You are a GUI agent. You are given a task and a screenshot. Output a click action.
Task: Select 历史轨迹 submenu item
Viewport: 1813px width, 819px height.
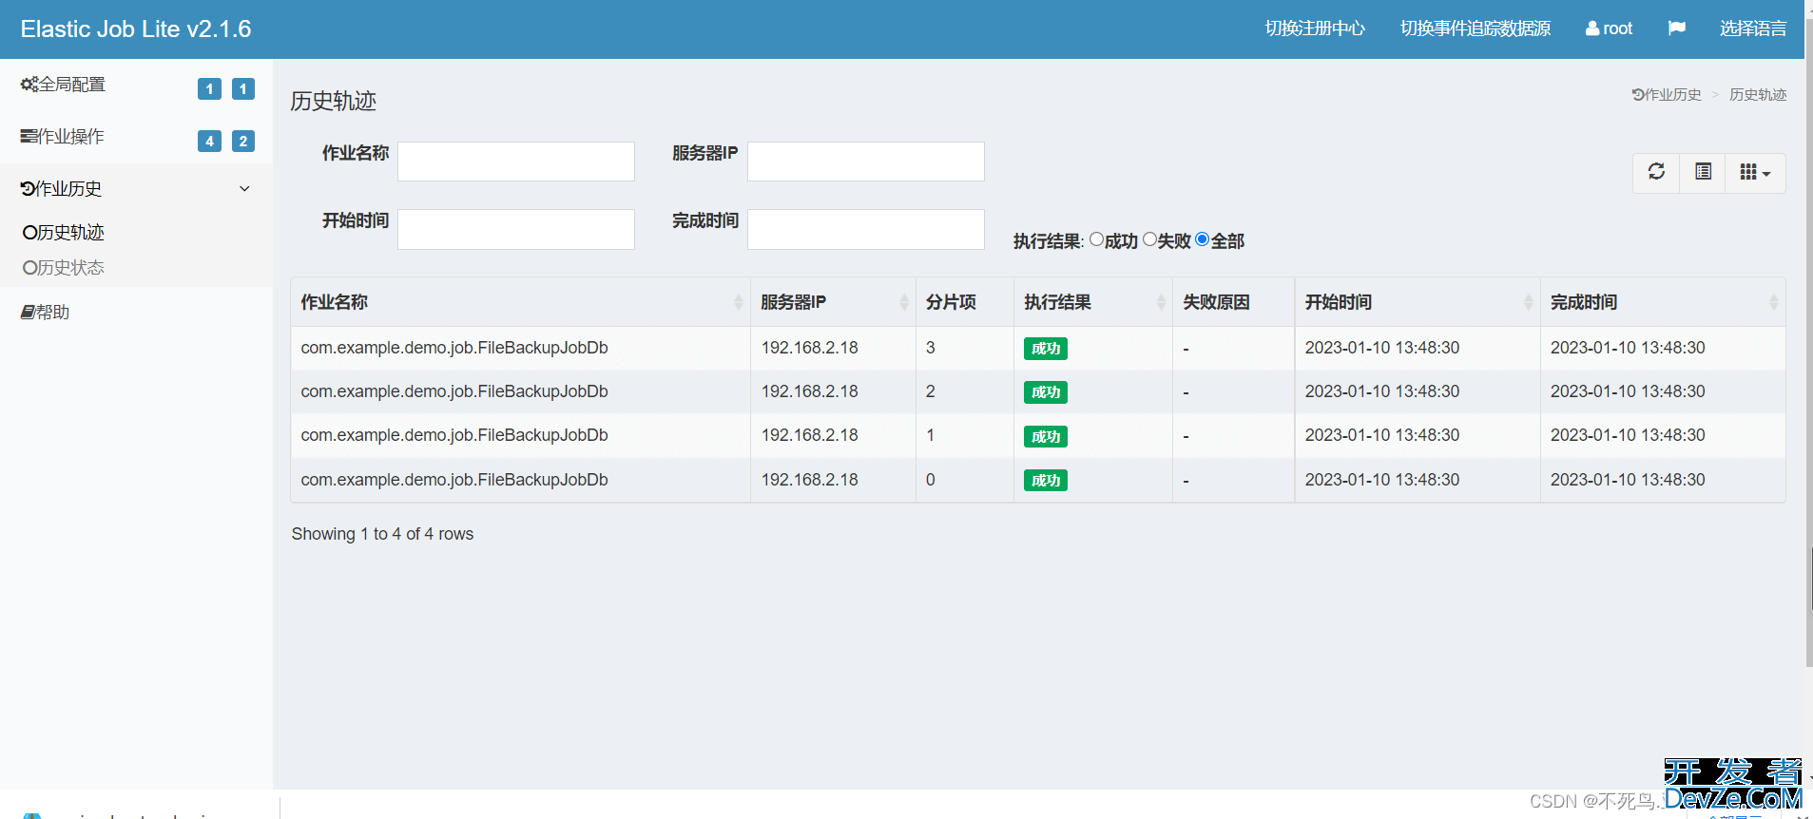click(64, 233)
